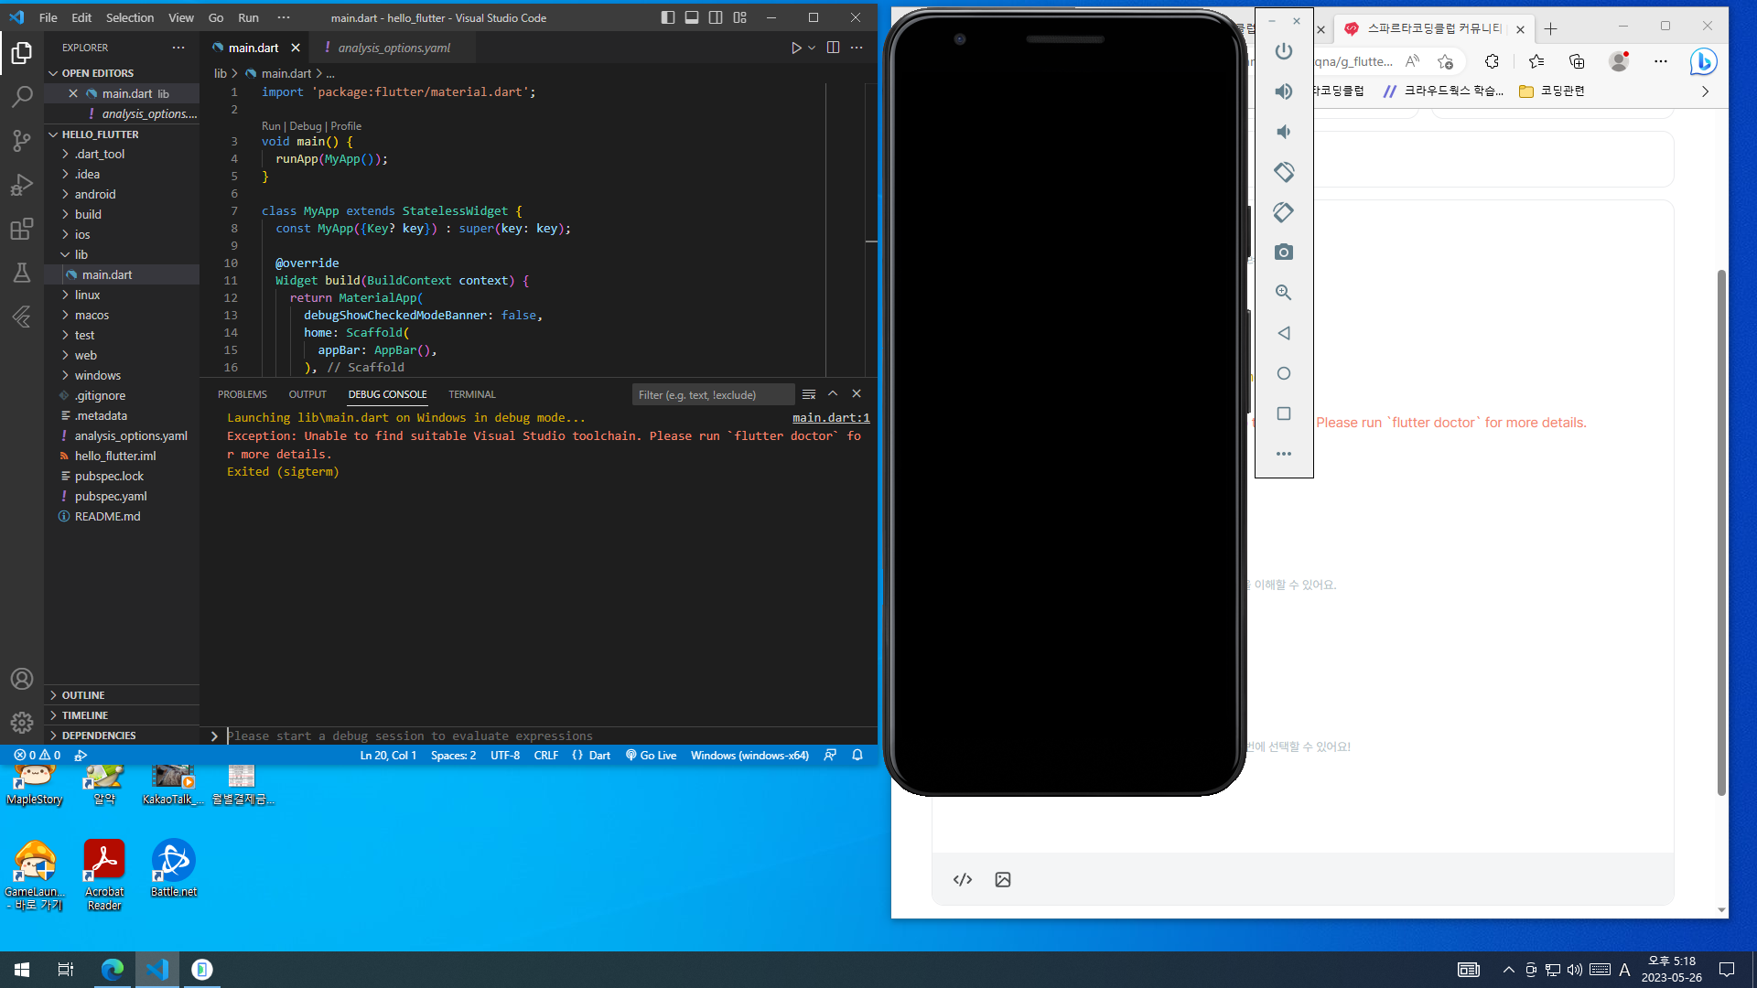Activate emulator zoom magnifier
Image resolution: width=1757 pixels, height=988 pixels.
[1284, 293]
